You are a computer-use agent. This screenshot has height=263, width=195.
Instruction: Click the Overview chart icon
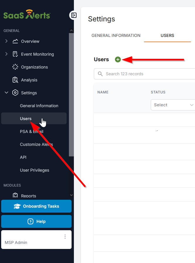[x=15, y=41]
